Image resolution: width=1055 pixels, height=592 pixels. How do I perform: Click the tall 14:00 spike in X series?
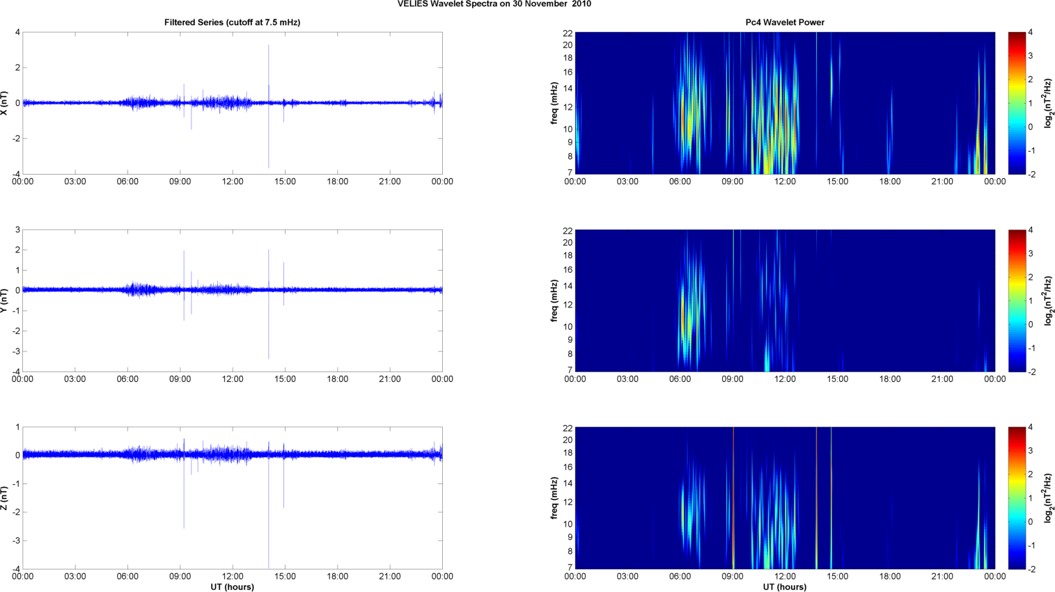[268, 70]
